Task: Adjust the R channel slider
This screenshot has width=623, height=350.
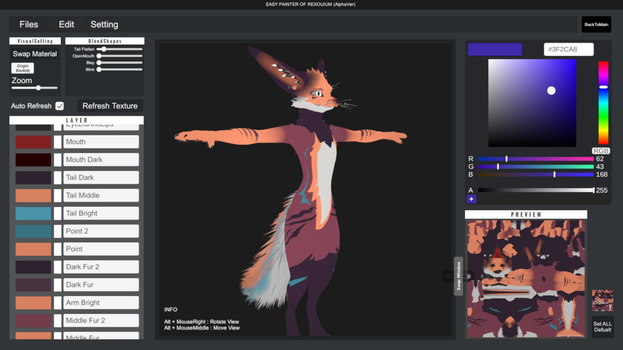Action: (536, 159)
